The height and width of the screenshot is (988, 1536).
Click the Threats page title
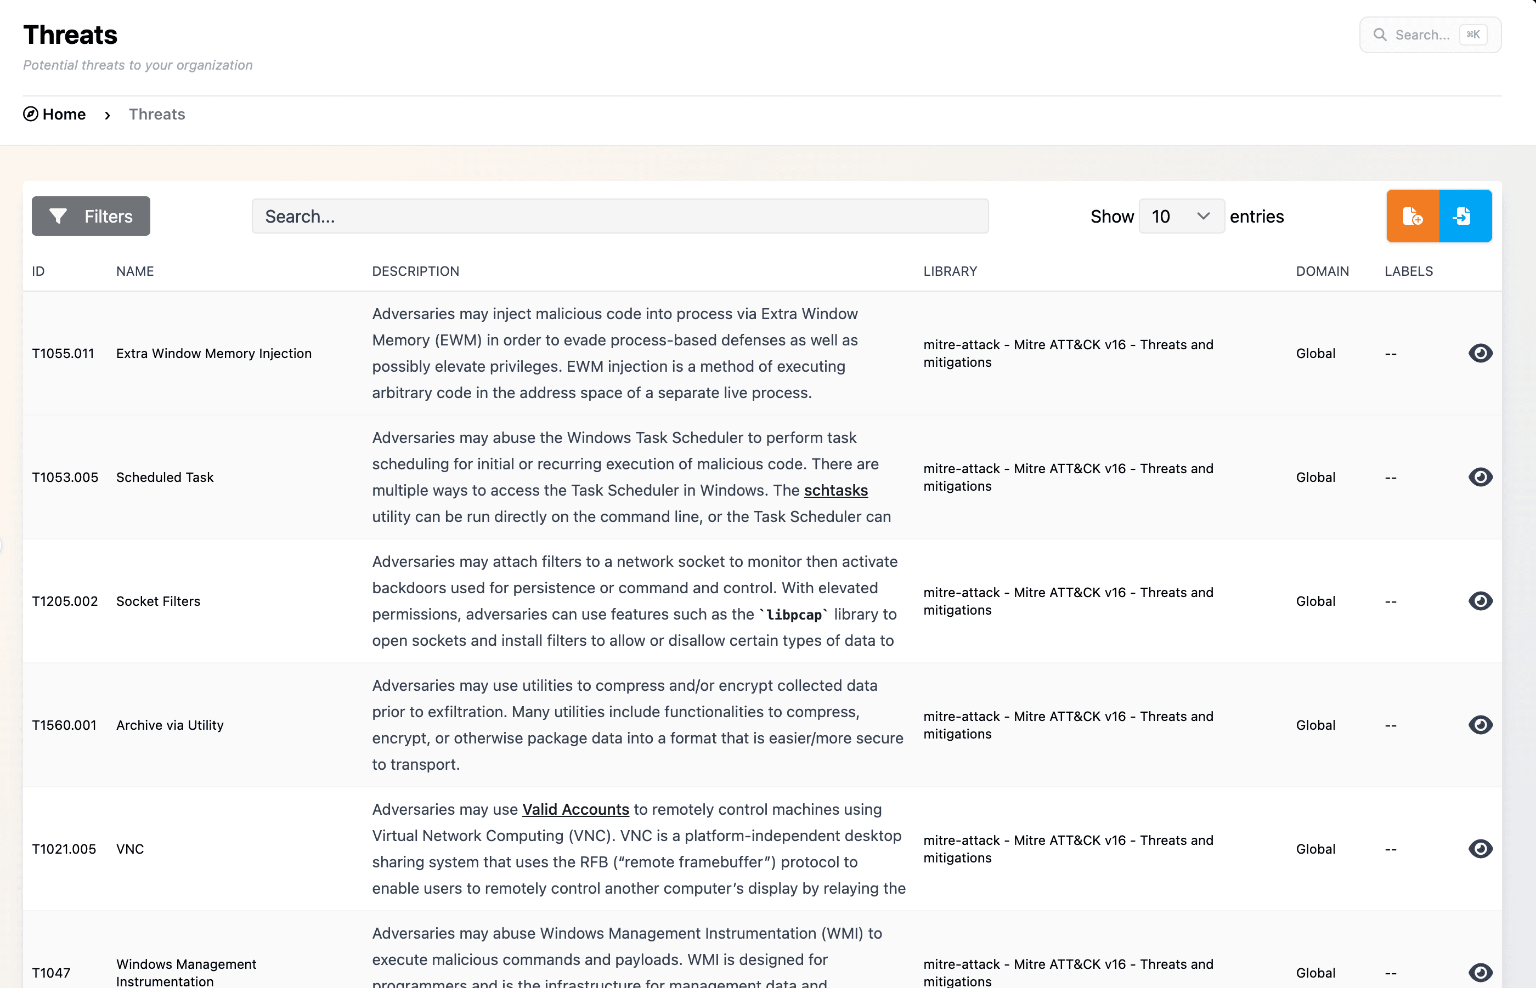(70, 35)
